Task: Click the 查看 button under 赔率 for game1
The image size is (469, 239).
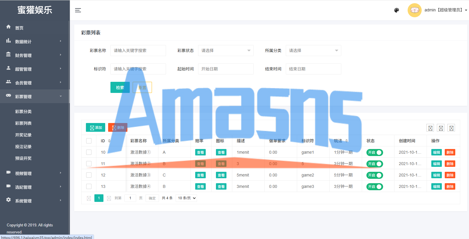Action: pos(200,153)
